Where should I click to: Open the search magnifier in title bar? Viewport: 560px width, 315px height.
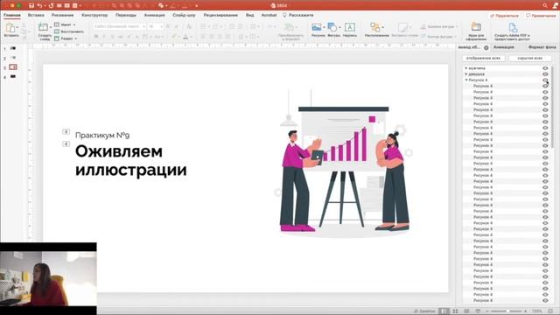(545, 6)
